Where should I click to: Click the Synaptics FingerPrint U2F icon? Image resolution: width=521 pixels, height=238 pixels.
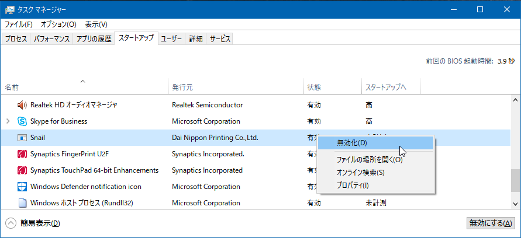tap(22, 154)
